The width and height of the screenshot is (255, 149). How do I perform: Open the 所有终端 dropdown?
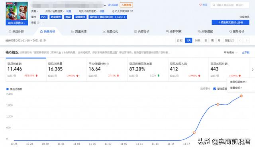point(231,53)
